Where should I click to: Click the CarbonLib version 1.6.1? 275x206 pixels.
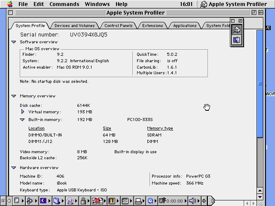tap(172, 67)
